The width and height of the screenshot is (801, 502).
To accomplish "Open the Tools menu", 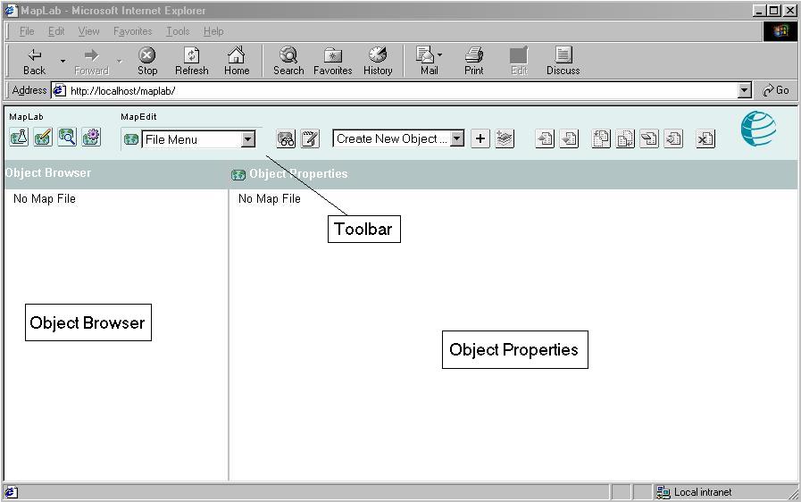I will 178,31.
